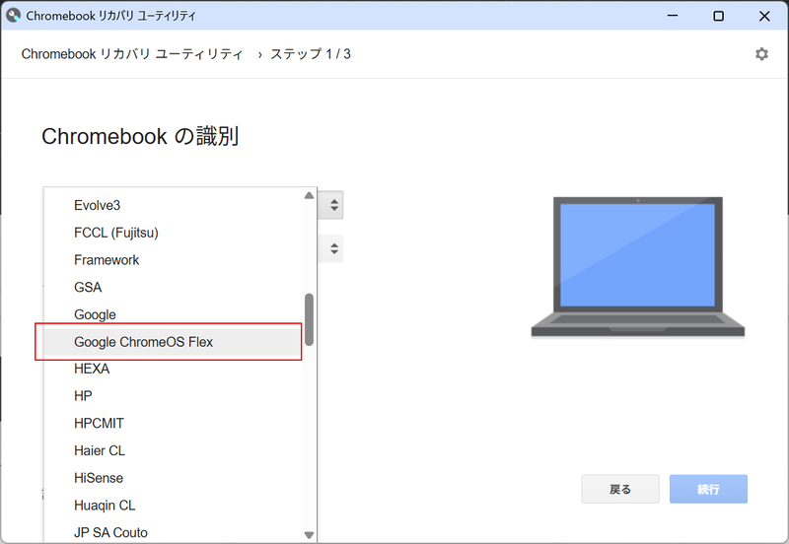Open settings with the gear icon
789x544 pixels.
pos(761,54)
